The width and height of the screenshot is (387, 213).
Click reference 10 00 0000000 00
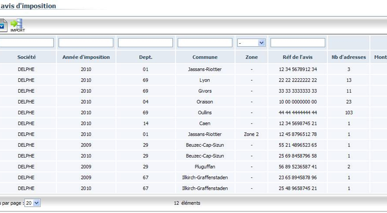pyautogui.click(x=297, y=102)
